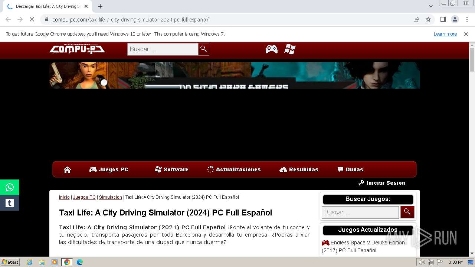Select the Descargar Taxi Life browser tab
The height and width of the screenshot is (267, 475).
[x=47, y=6]
